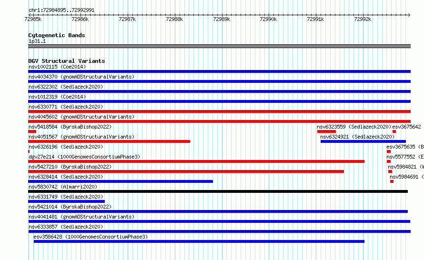The width and height of the screenshot is (424, 260).
Task: Click the small red bar under esv3675635
Action: coord(389,151)
